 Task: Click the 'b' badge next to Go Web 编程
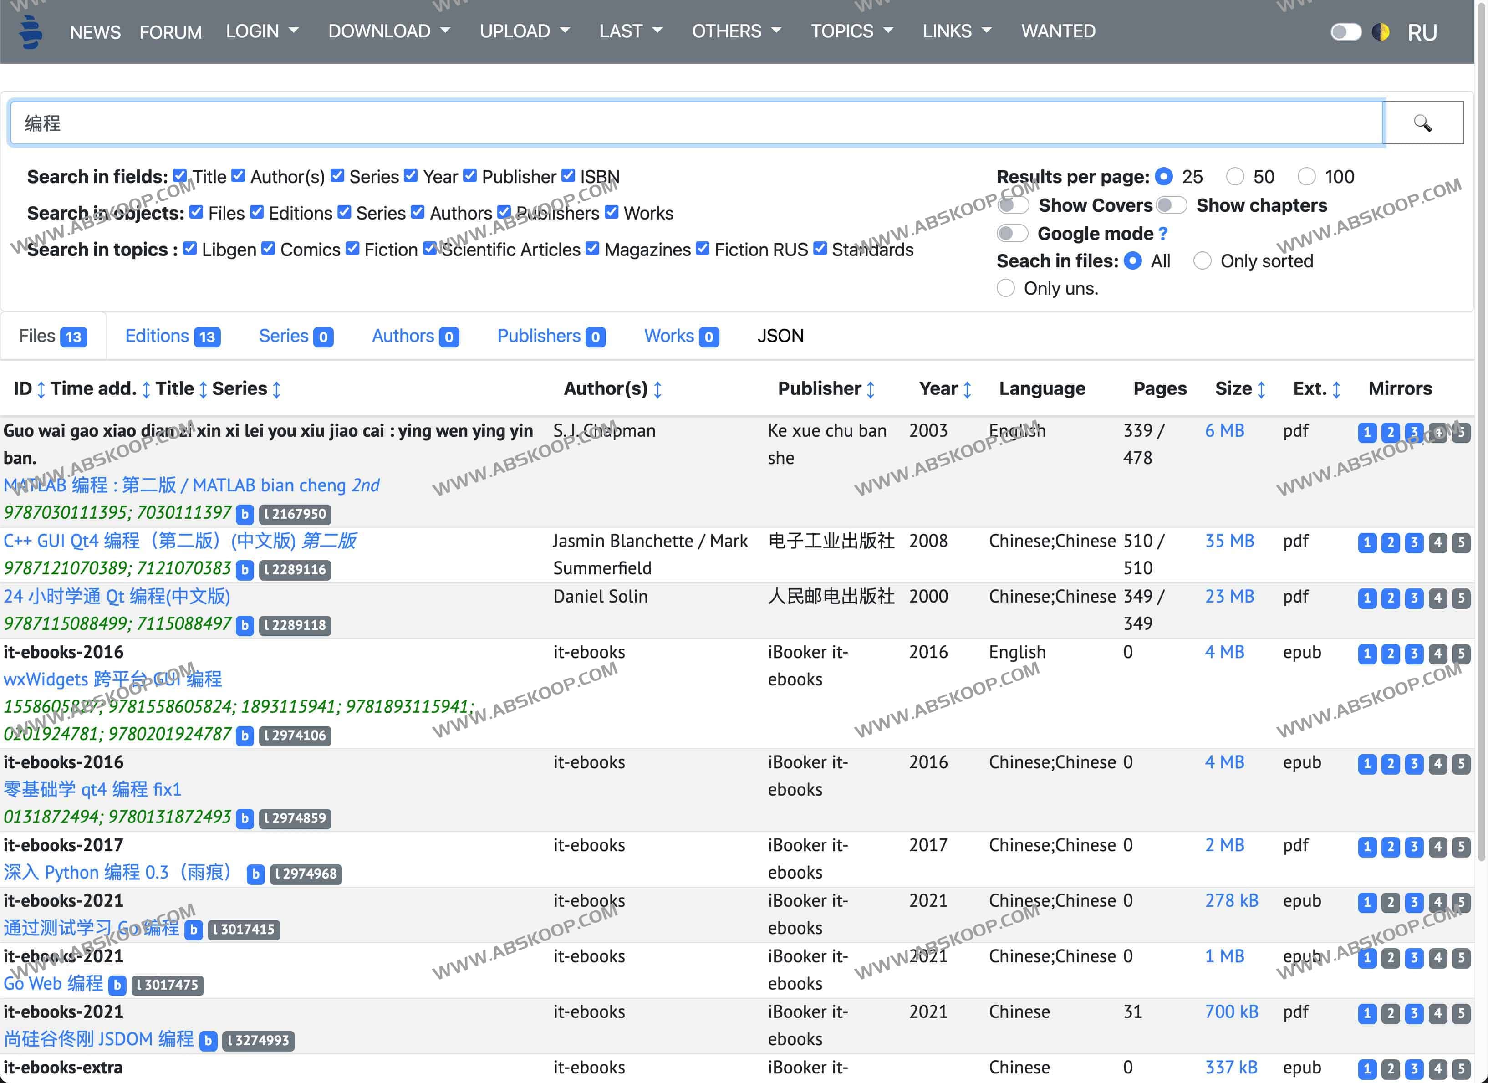(x=117, y=985)
